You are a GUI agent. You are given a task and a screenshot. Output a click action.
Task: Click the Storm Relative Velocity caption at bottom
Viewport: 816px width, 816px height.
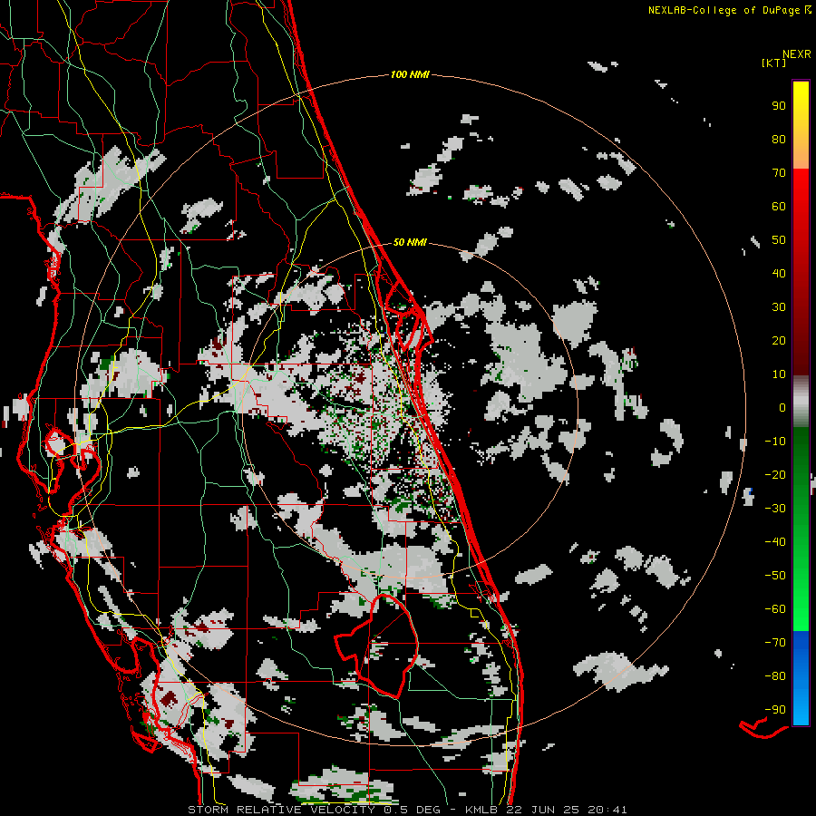pyautogui.click(x=407, y=810)
